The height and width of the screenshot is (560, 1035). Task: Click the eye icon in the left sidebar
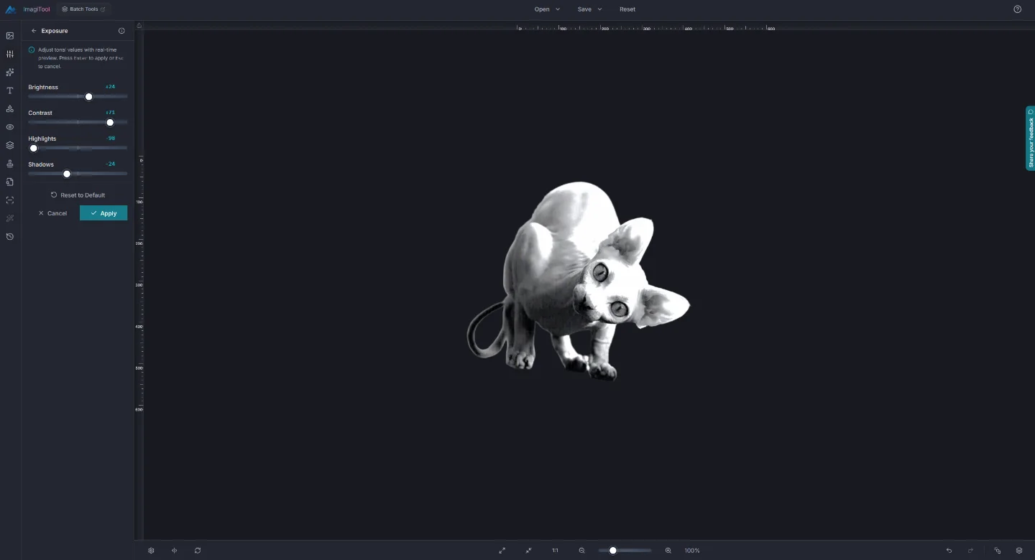10,127
